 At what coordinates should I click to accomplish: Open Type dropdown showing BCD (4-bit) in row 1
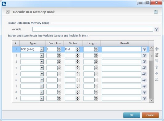pyautogui.click(x=42, y=49)
